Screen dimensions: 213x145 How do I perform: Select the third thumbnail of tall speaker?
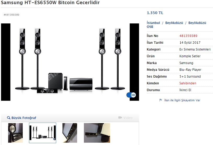[x=70, y=133]
